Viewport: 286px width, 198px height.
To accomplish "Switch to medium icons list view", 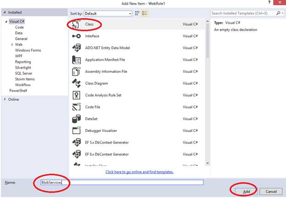I will (x=145, y=13).
